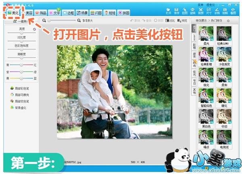Rotate the photo with the 旋转 icon
Screen dimensions: 242x174
(x=193, y=11)
